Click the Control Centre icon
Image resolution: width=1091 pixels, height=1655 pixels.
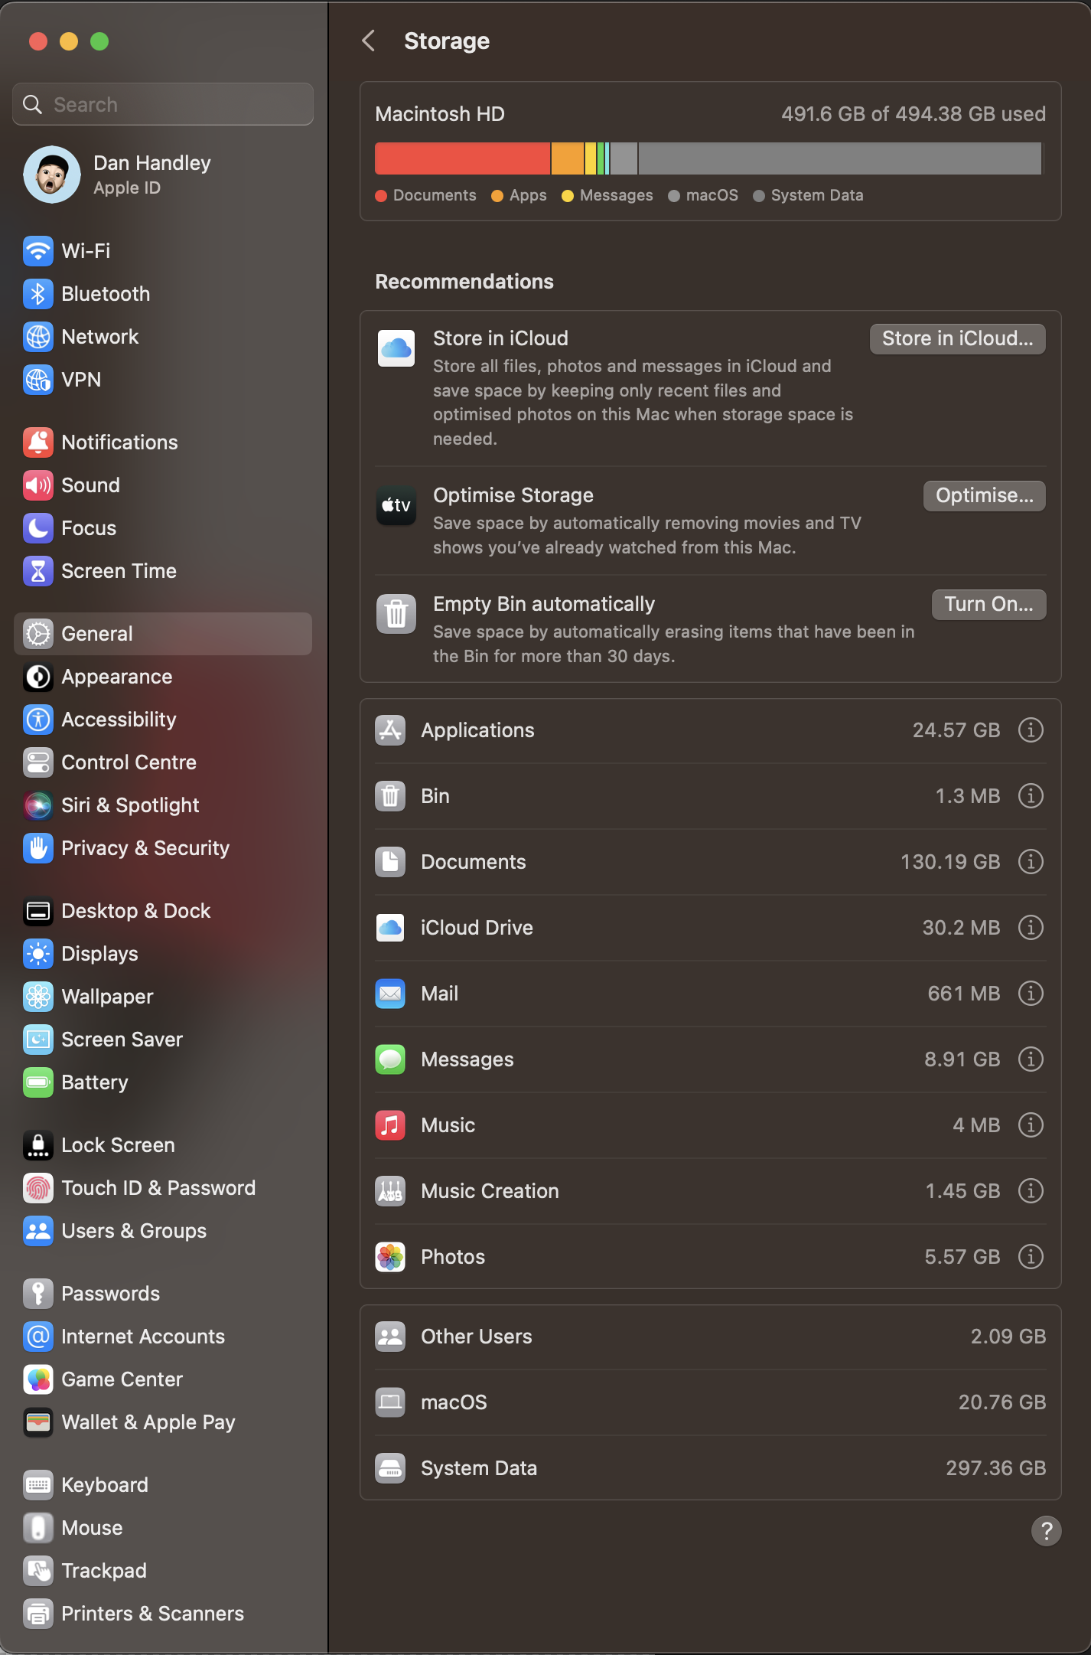pyautogui.click(x=37, y=762)
